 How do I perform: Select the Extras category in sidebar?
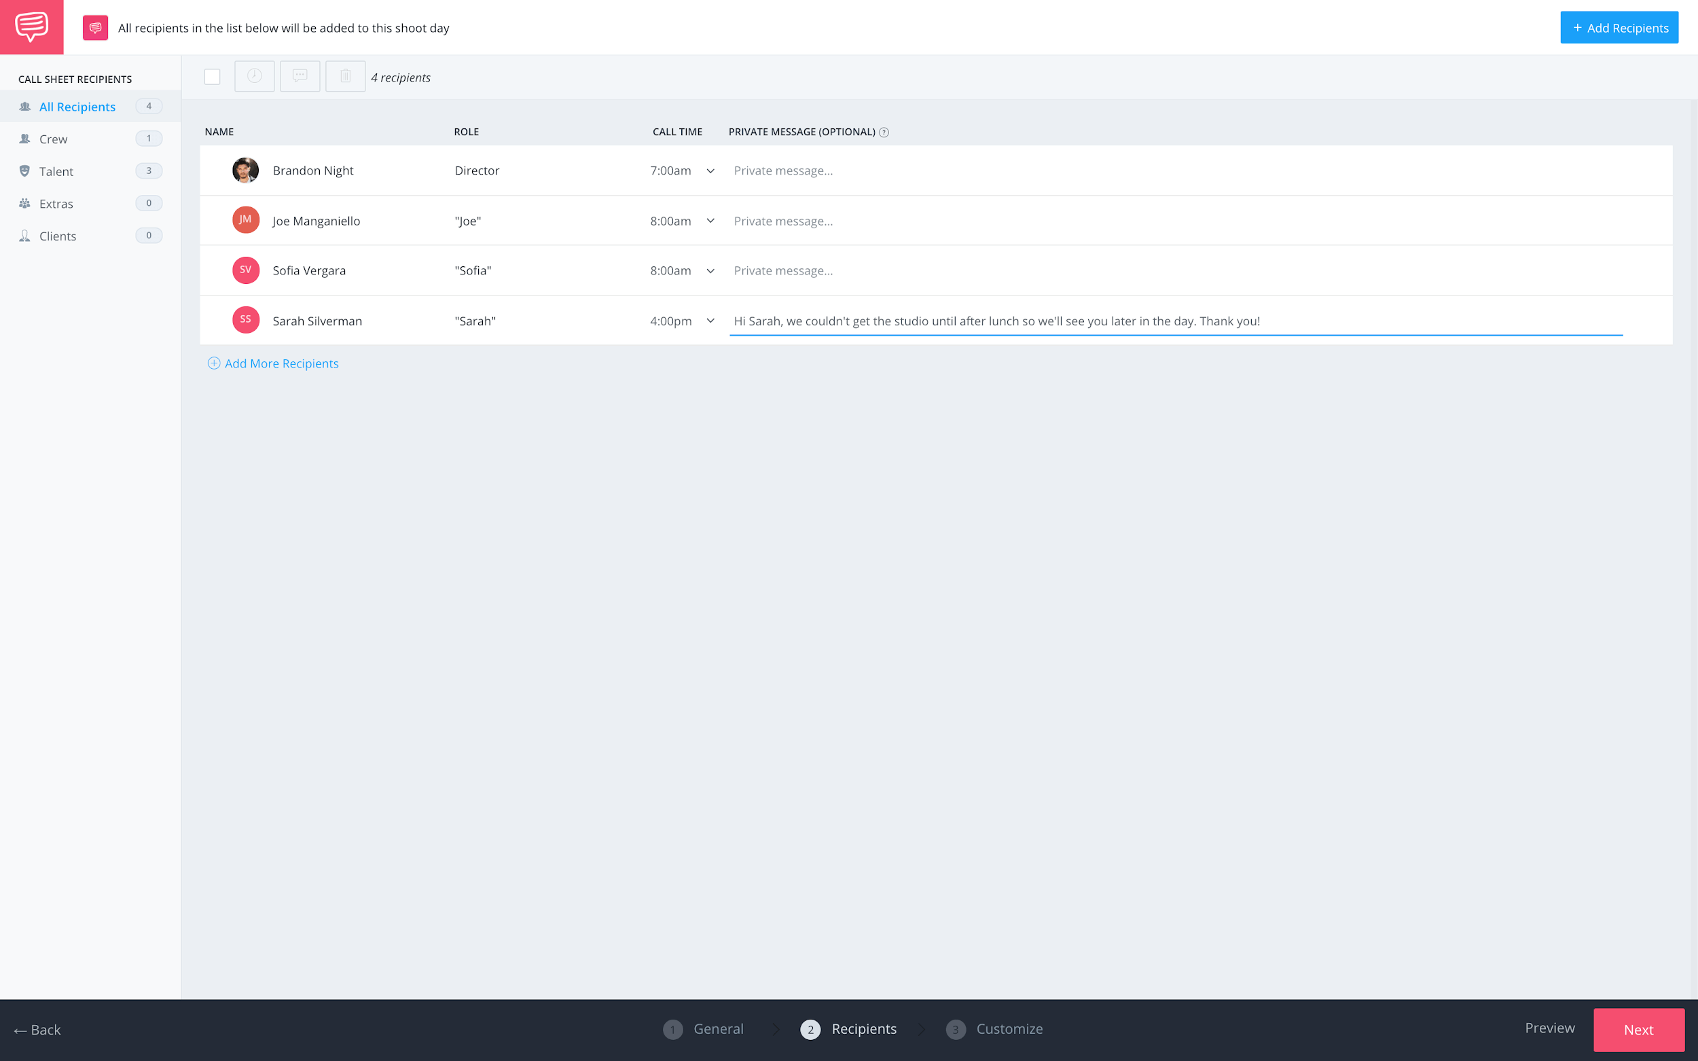[x=56, y=203]
